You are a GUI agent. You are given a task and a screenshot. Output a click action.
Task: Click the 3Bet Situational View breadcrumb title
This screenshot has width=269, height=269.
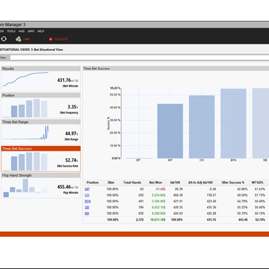click(47, 50)
